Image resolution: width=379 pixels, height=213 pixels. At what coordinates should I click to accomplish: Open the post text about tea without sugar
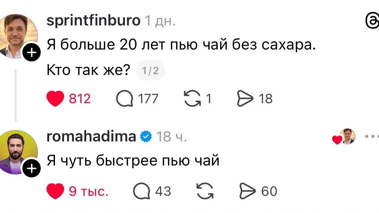click(181, 45)
